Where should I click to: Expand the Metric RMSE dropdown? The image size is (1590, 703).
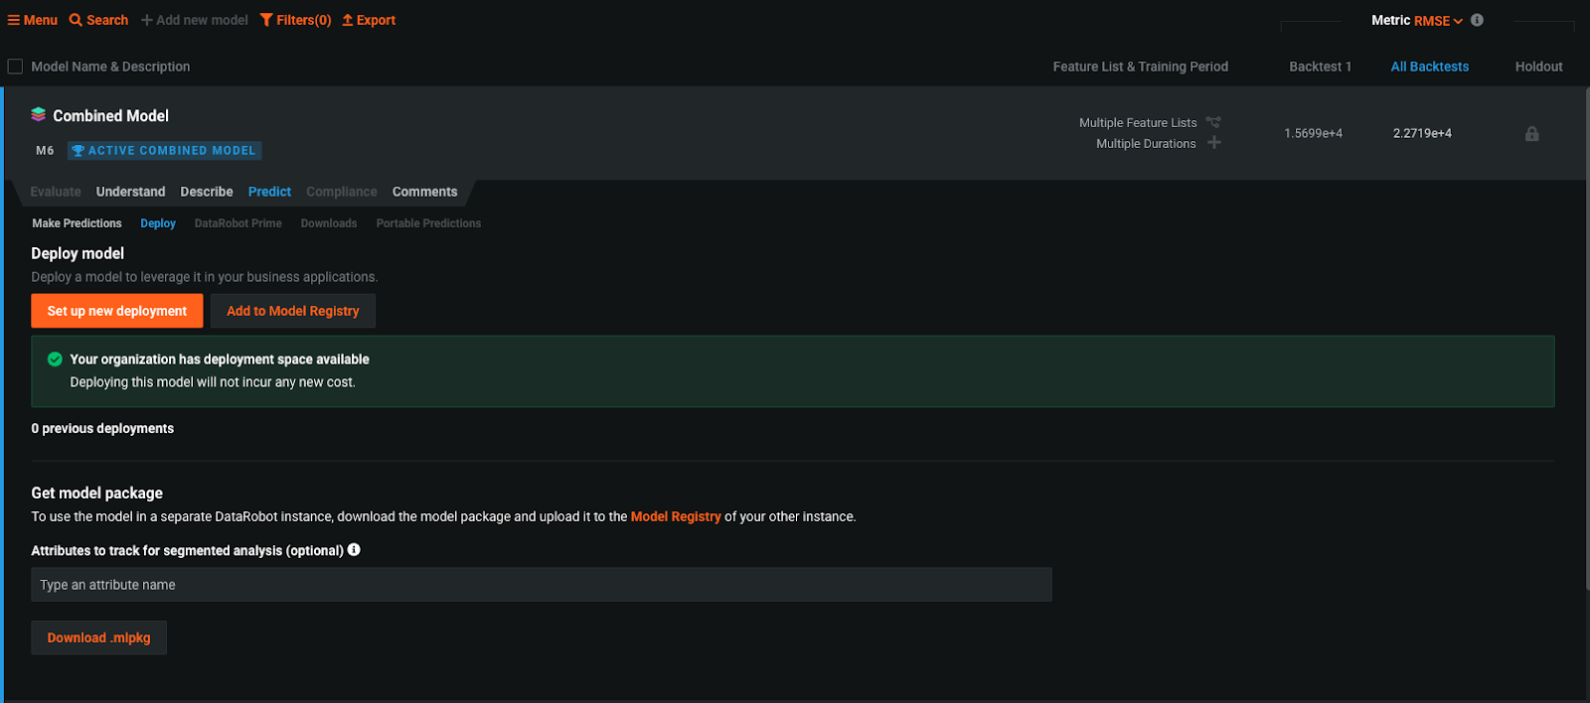1437,21
